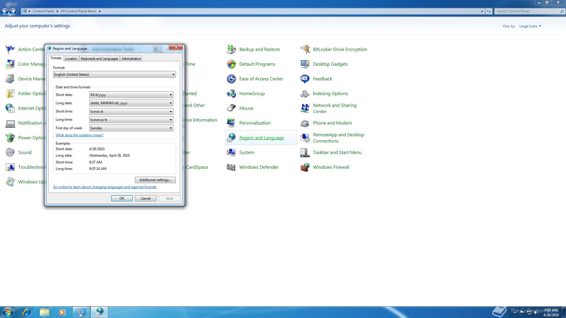Switch to Keyboards and Languages tab
Viewport: 566px width, 318px height.
(x=99, y=59)
